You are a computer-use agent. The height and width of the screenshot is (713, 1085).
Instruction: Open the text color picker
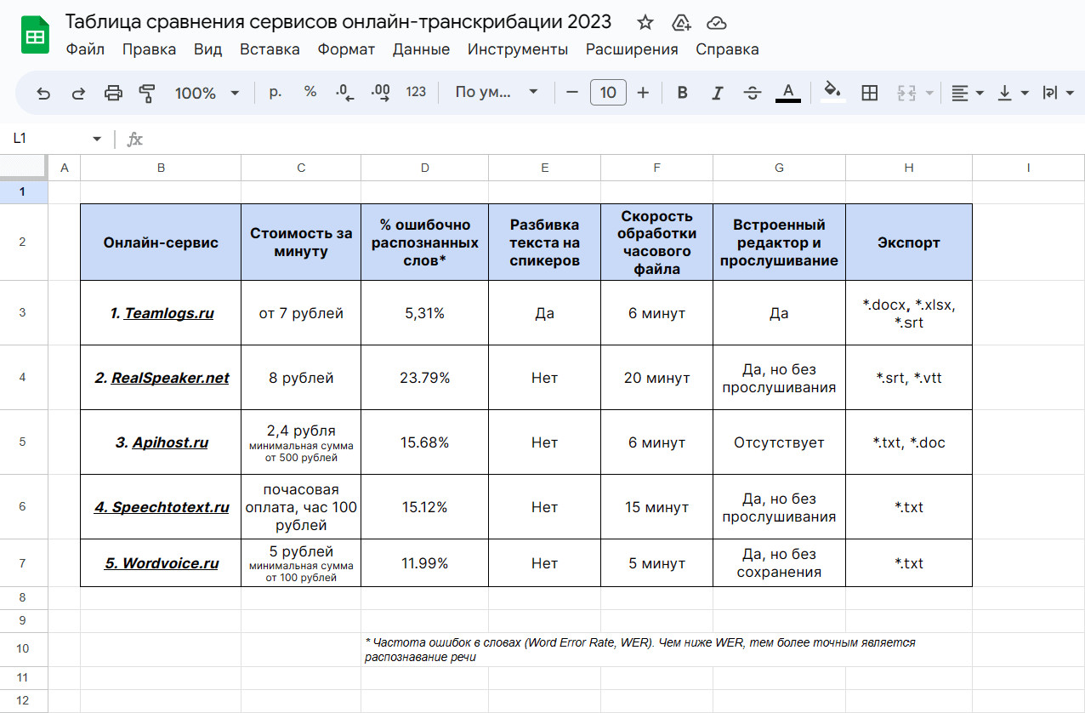click(788, 93)
